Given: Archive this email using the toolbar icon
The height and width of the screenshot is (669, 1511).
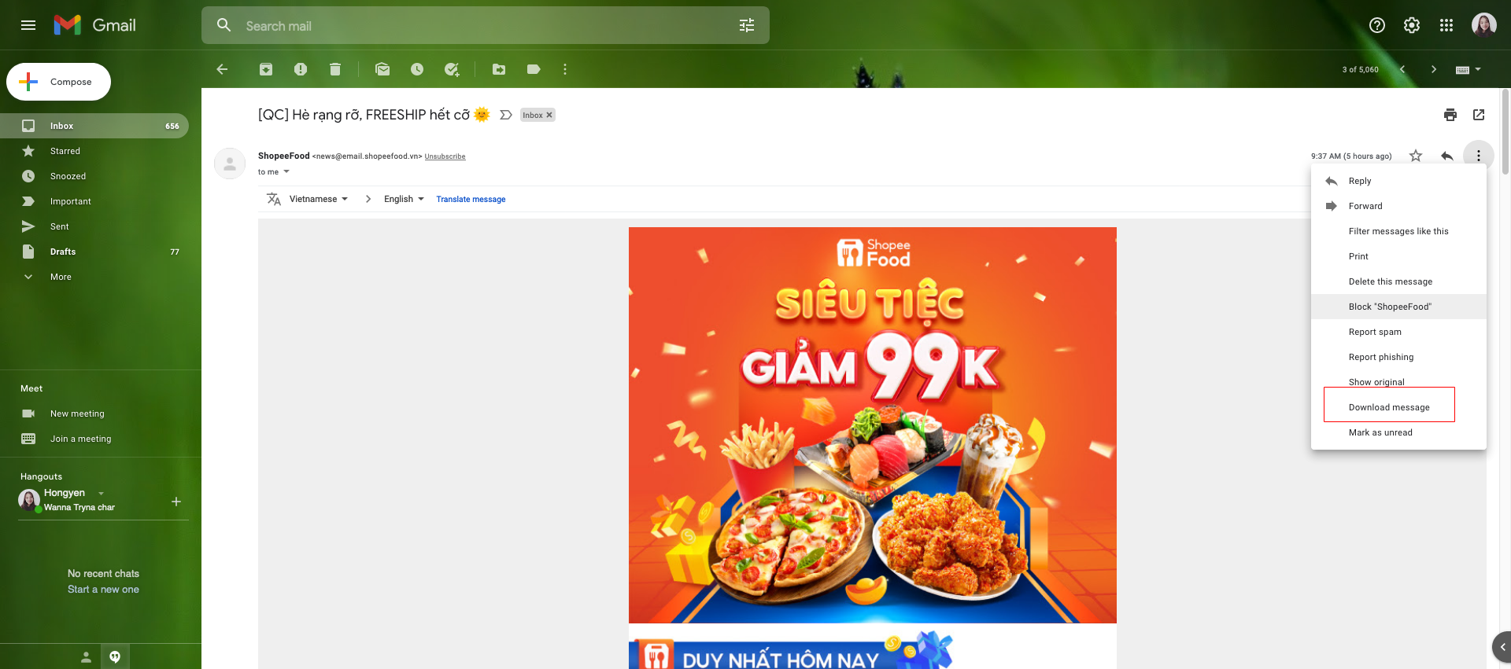Looking at the screenshot, I should pyautogui.click(x=266, y=69).
